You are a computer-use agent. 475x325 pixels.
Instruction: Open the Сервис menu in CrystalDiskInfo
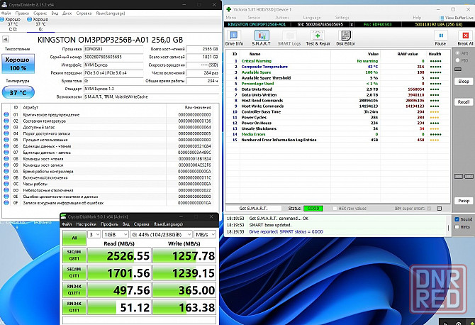pos(40,13)
